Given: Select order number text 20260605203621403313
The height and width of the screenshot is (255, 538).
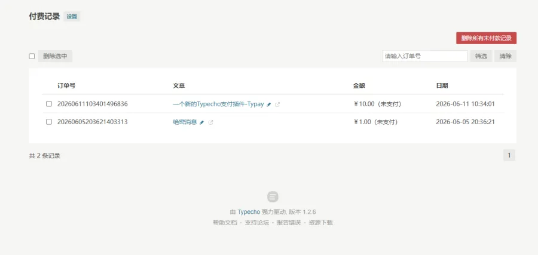Looking at the screenshot, I should point(92,122).
